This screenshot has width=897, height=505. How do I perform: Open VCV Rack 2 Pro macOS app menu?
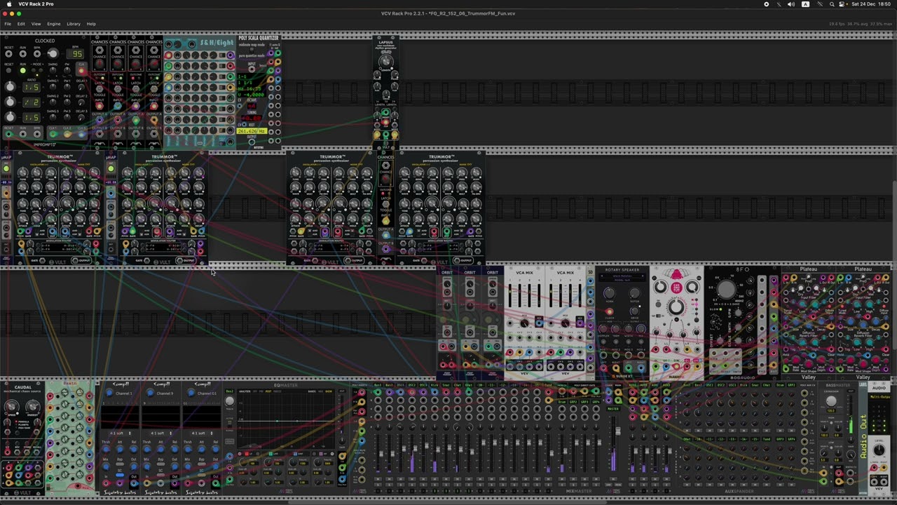point(36,4)
